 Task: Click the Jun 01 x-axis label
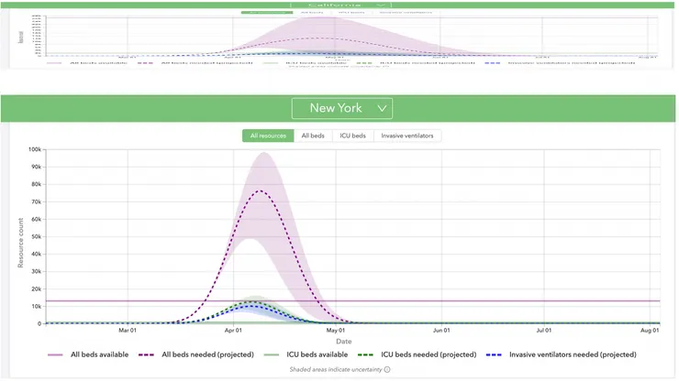[x=441, y=331]
